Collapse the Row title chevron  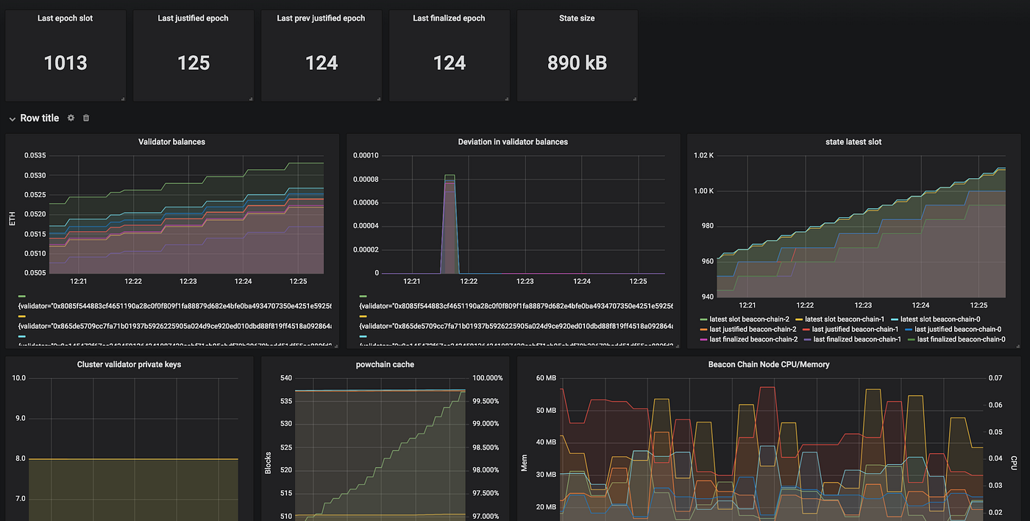[x=12, y=118]
